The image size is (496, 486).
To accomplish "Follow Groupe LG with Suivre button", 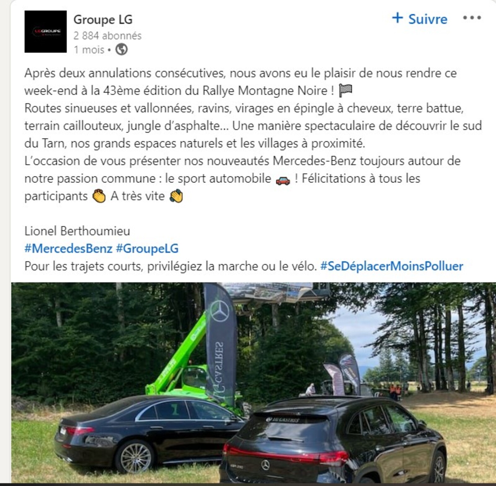I will (420, 19).
